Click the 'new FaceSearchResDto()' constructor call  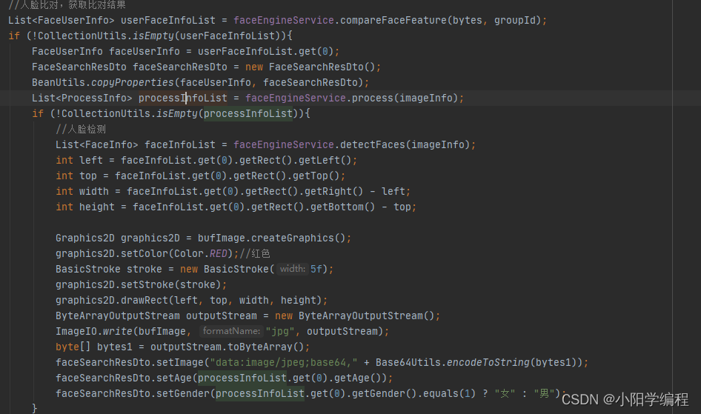(310, 67)
